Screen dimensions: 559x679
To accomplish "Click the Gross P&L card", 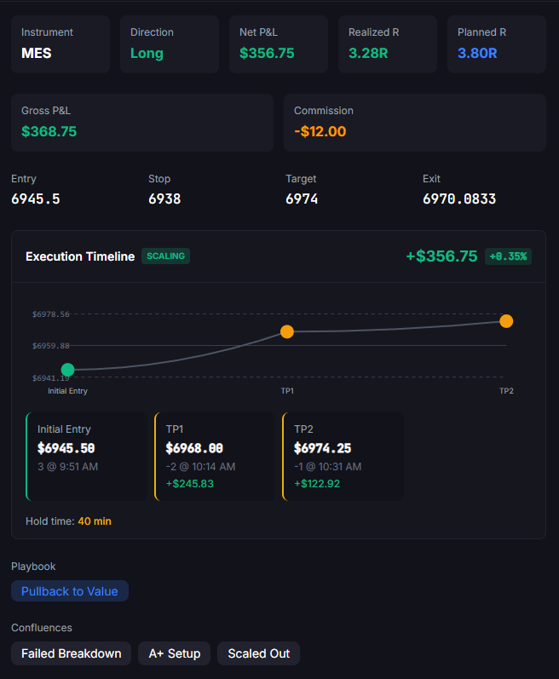I will point(142,123).
